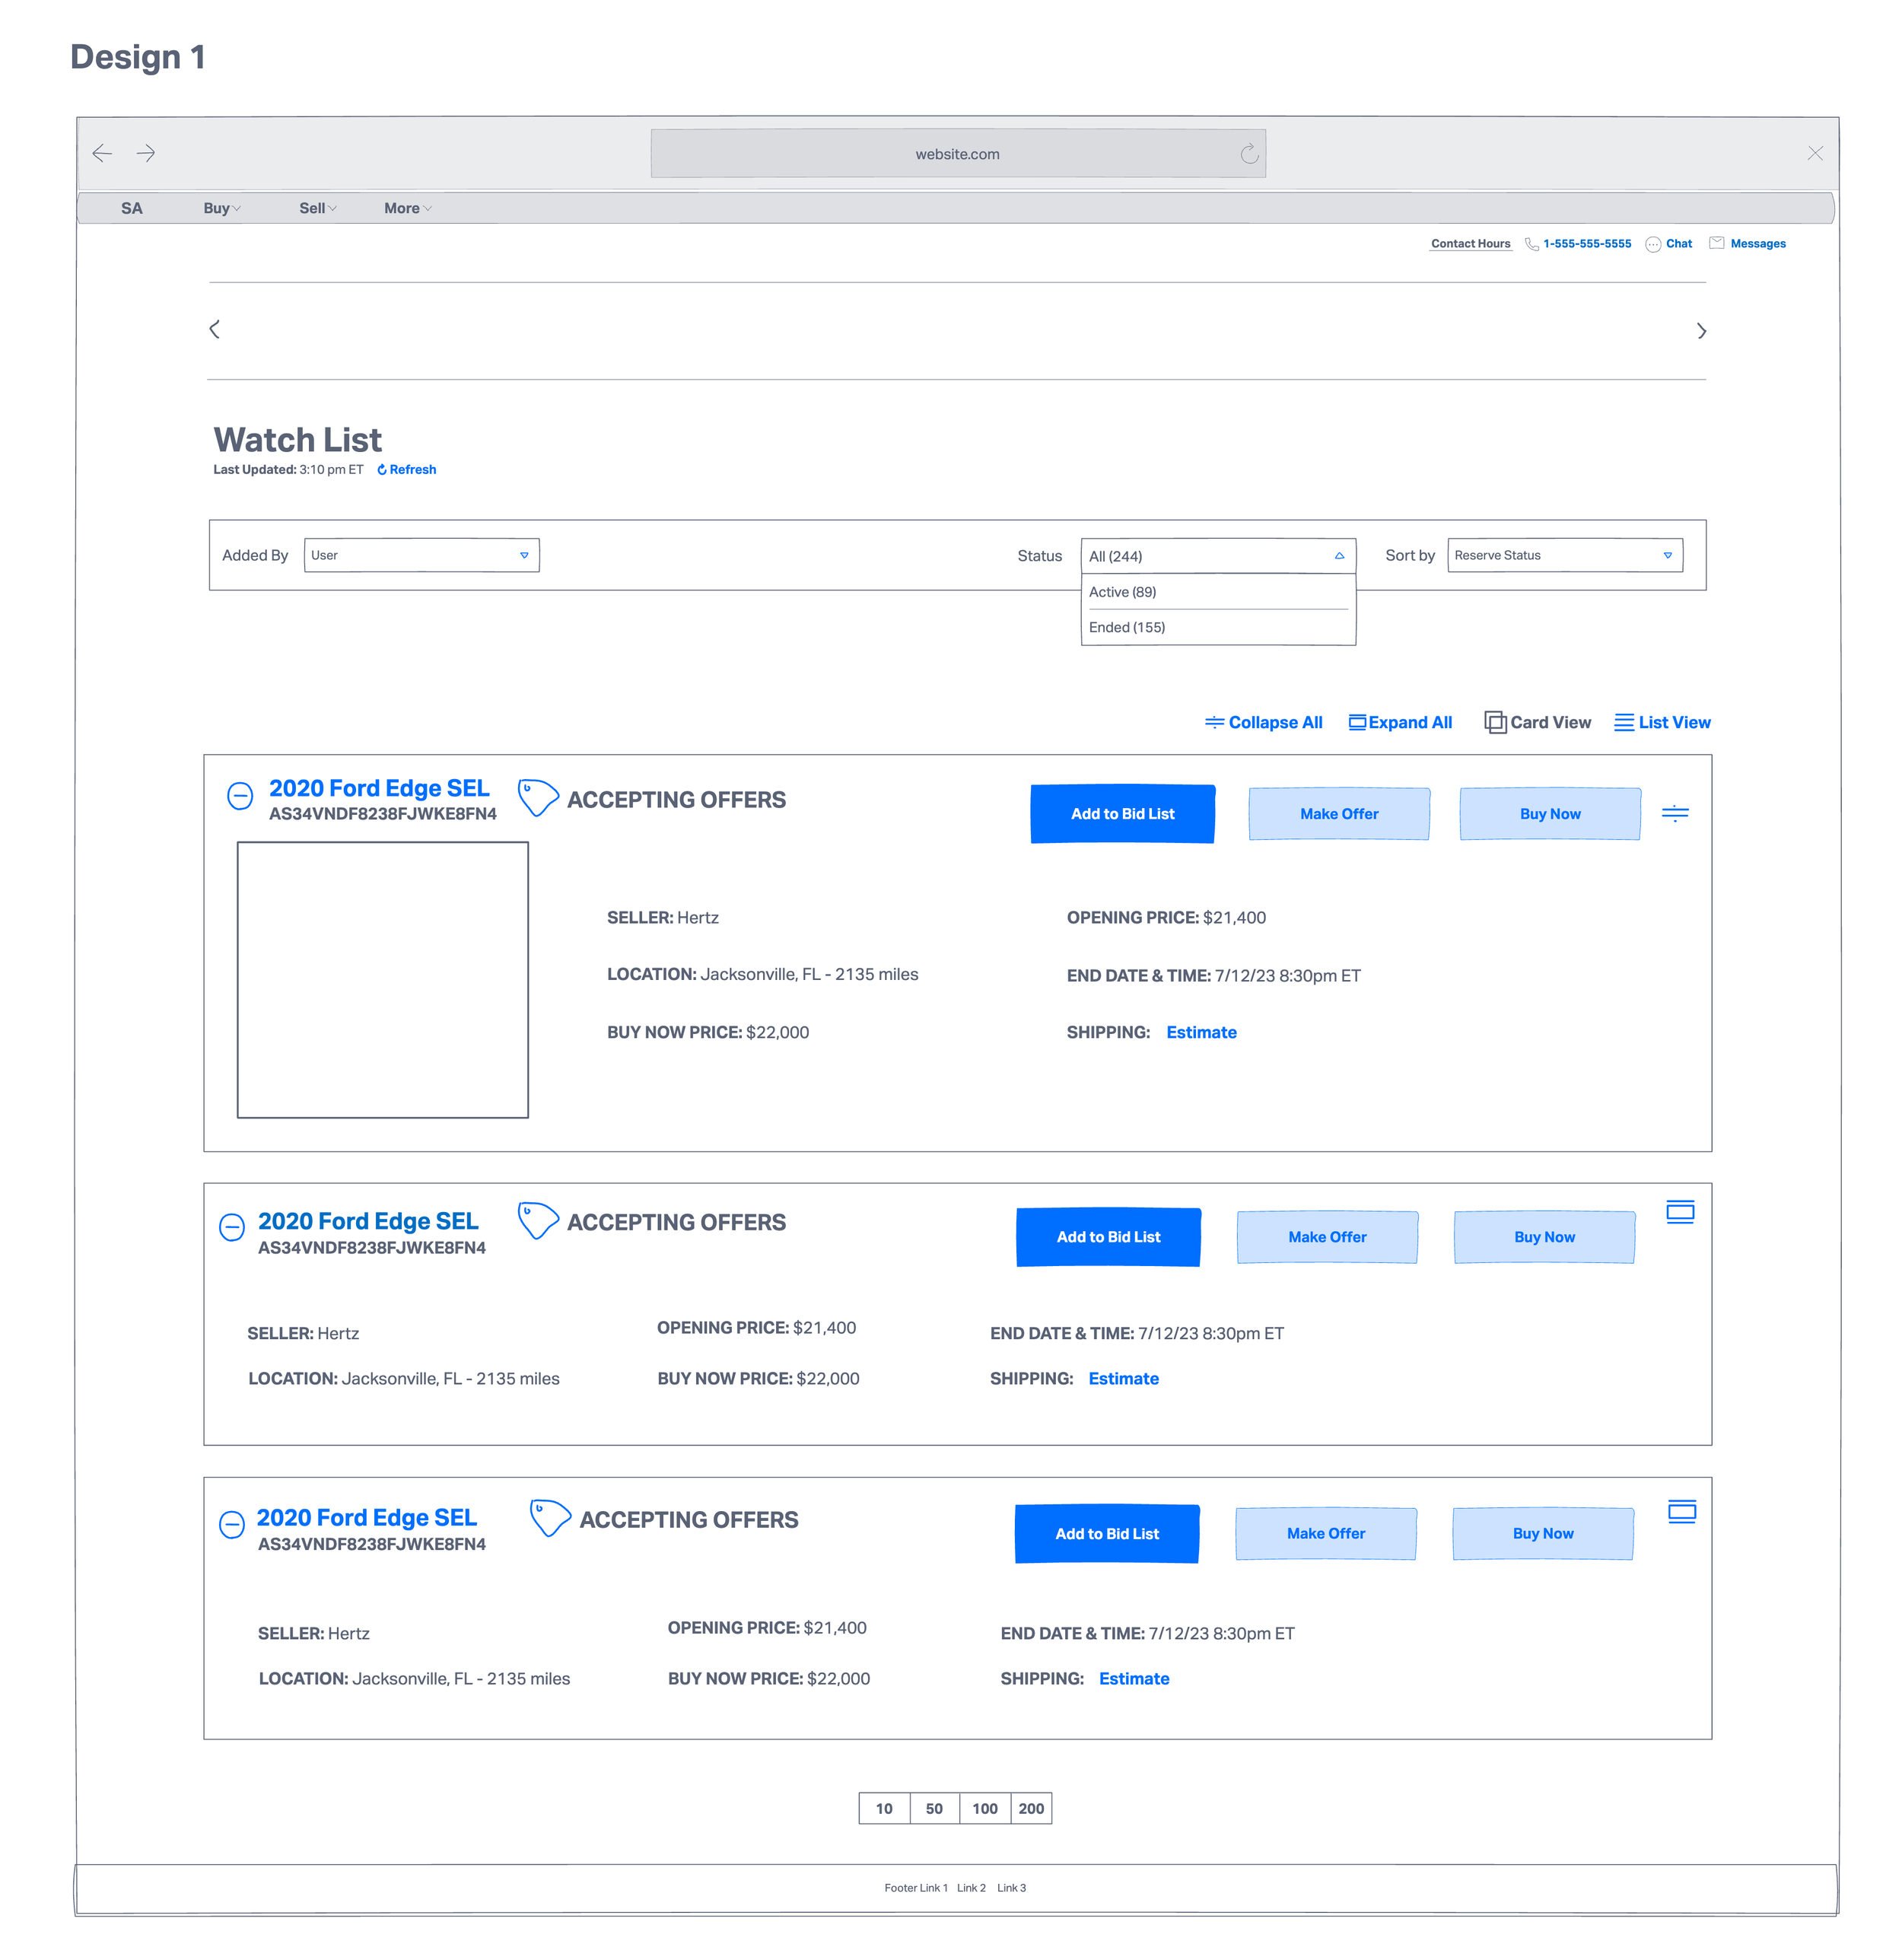1902x1960 pixels.
Task: Switch to Card View
Action: pyautogui.click(x=1538, y=722)
